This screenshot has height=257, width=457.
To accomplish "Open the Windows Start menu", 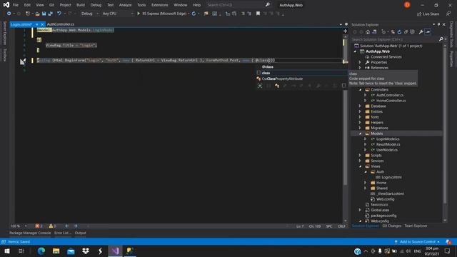I will pos(7,251).
